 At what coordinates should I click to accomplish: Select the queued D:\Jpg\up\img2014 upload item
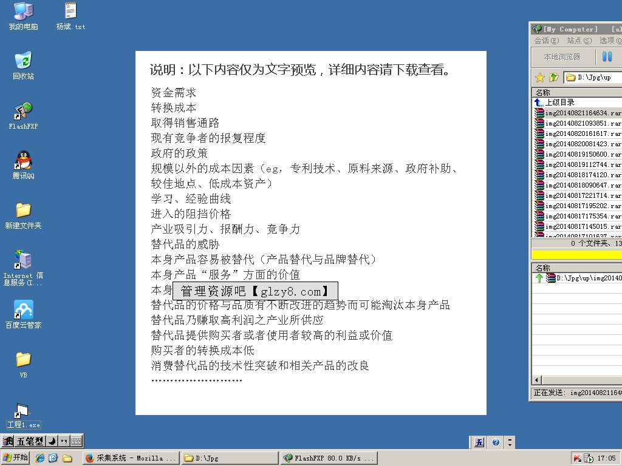pos(577,278)
